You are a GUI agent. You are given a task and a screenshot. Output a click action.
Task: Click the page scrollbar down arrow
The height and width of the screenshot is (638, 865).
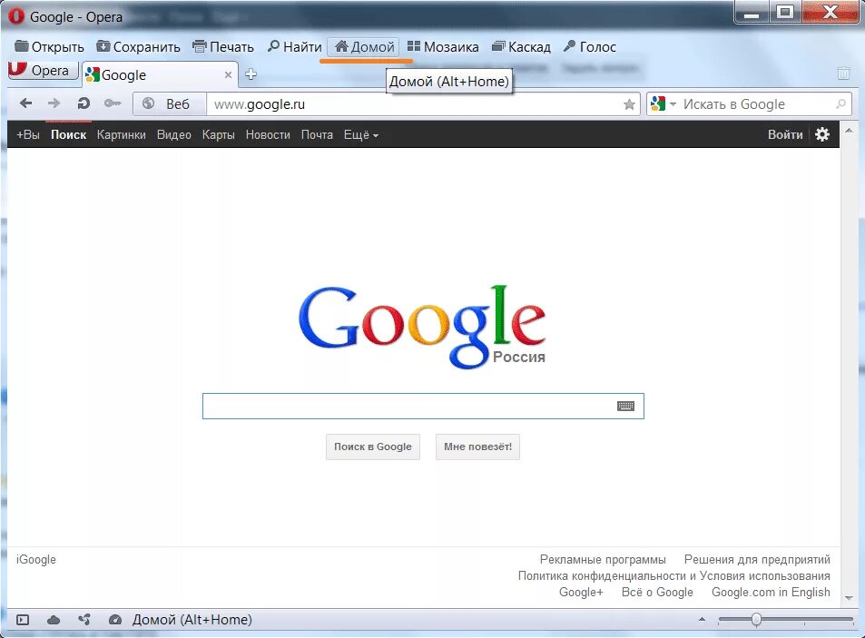pyautogui.click(x=849, y=597)
